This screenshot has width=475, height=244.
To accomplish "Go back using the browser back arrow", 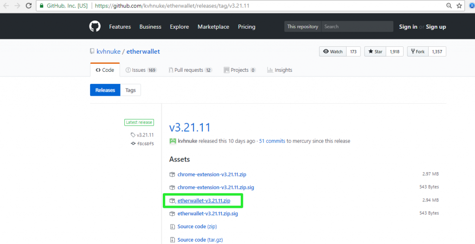I will pos(6,6).
